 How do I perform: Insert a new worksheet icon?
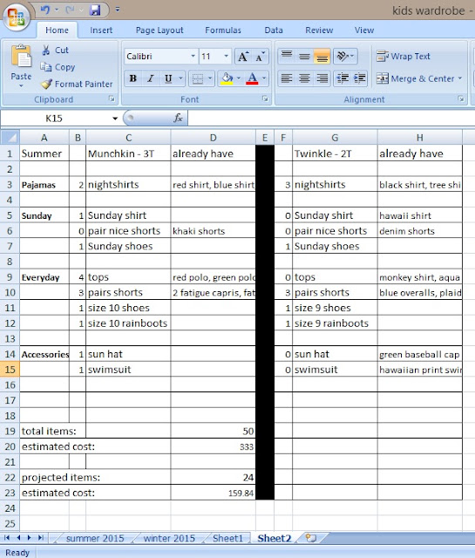tap(311, 538)
